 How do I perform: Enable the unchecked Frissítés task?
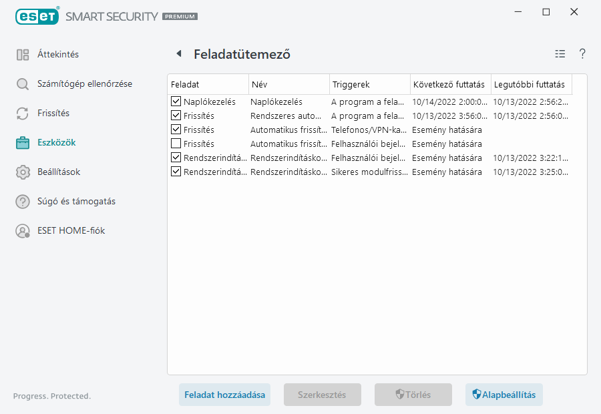click(x=176, y=144)
